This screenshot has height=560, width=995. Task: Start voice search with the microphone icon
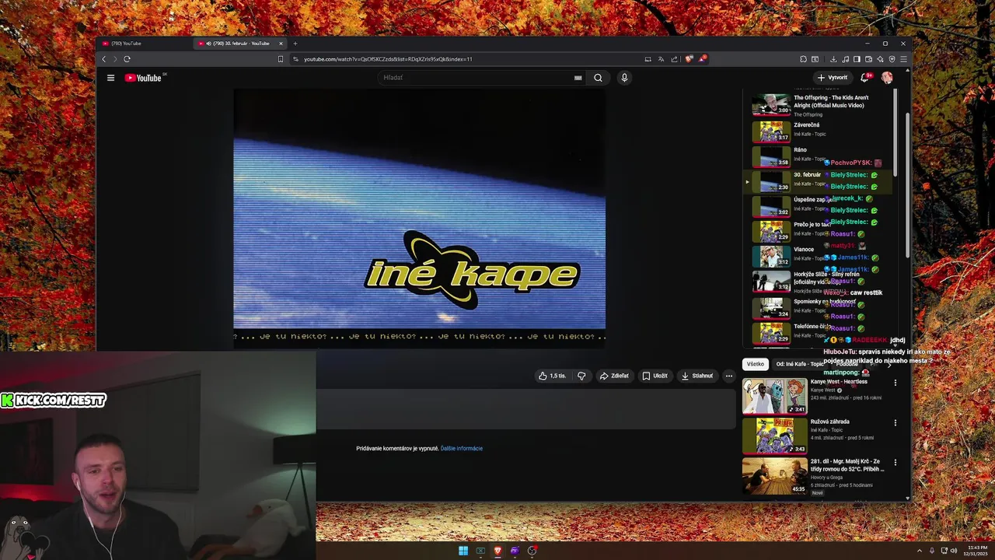tap(624, 78)
